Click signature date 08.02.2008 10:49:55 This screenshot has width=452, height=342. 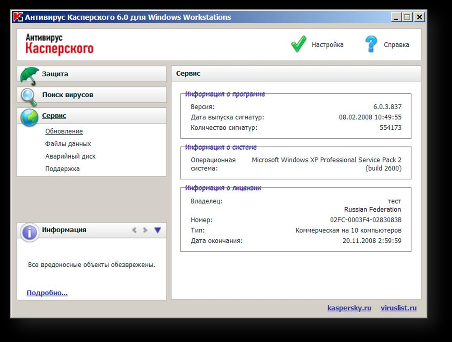(370, 117)
